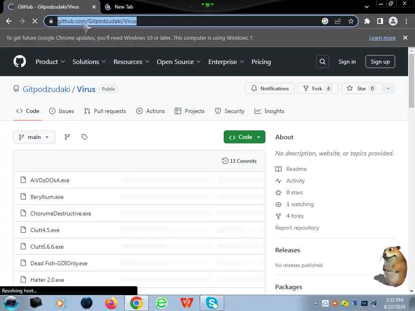Open the Windows Start orb
The width and height of the screenshot is (415, 311).
click(x=11, y=303)
